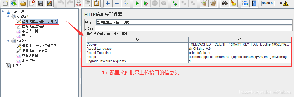Open 聚合报告 under 线程组2
Viewport: 294px width, 97px height.
pyautogui.click(x=28, y=61)
